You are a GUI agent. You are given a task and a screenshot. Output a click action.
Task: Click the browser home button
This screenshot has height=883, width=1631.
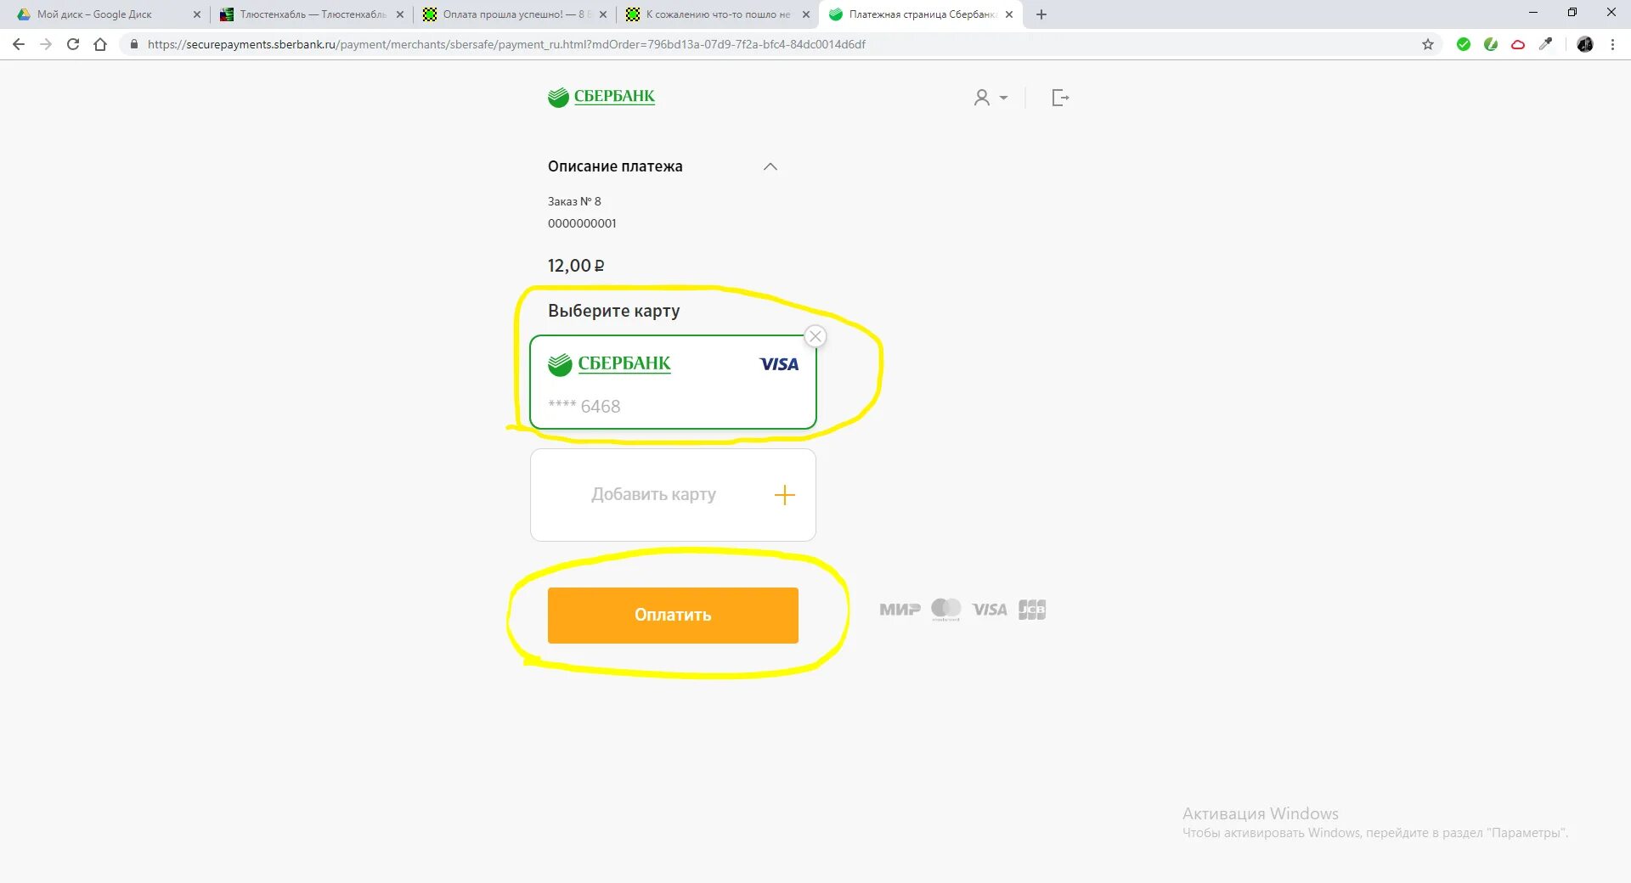(100, 44)
